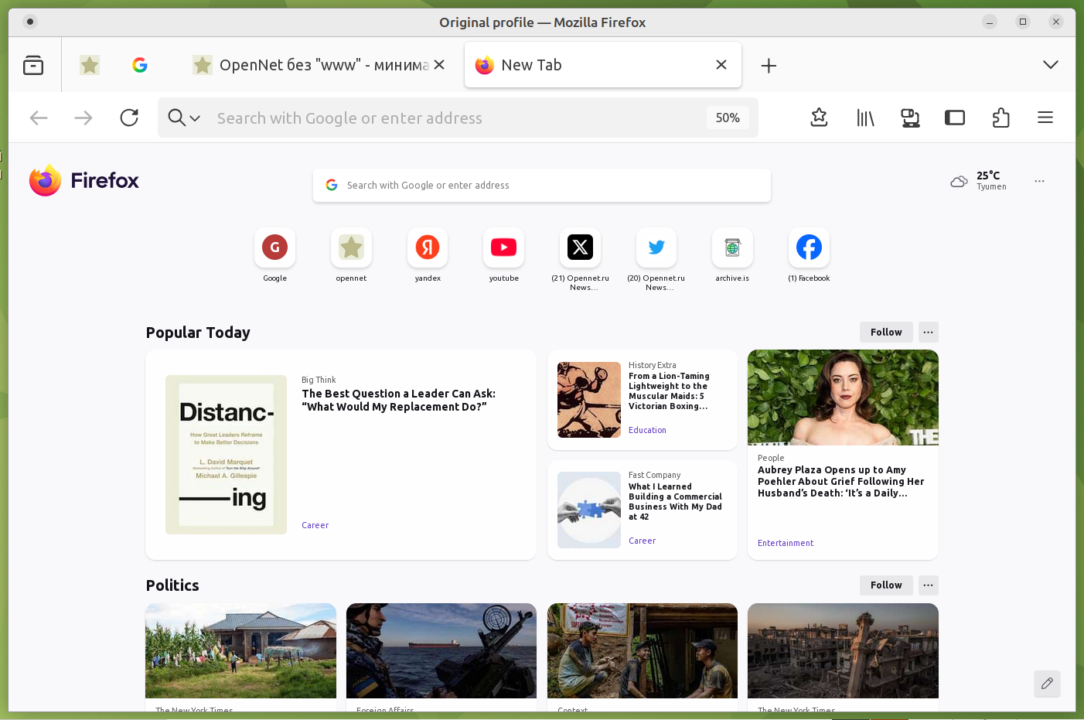Open the Aubrey Plaza article thumbnail

click(843, 398)
